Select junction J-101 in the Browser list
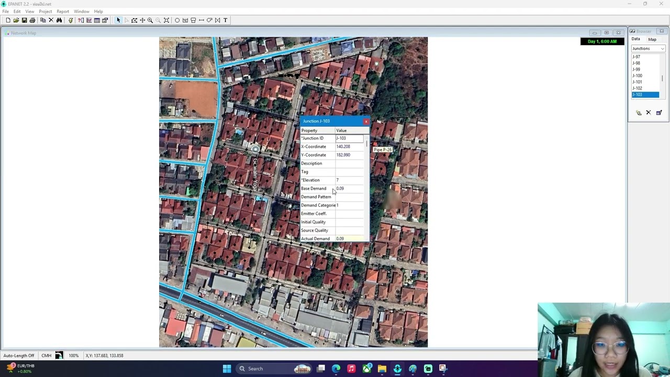Screen dimensions: 670x377 tap(645, 82)
